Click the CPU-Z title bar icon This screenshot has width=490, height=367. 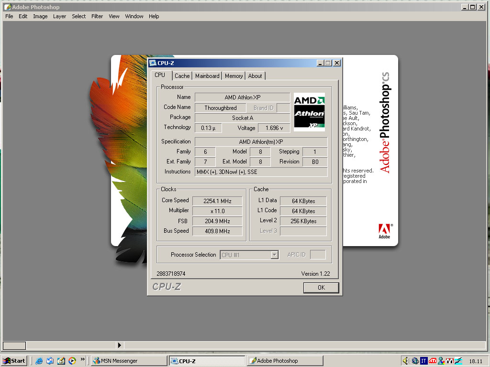point(153,63)
